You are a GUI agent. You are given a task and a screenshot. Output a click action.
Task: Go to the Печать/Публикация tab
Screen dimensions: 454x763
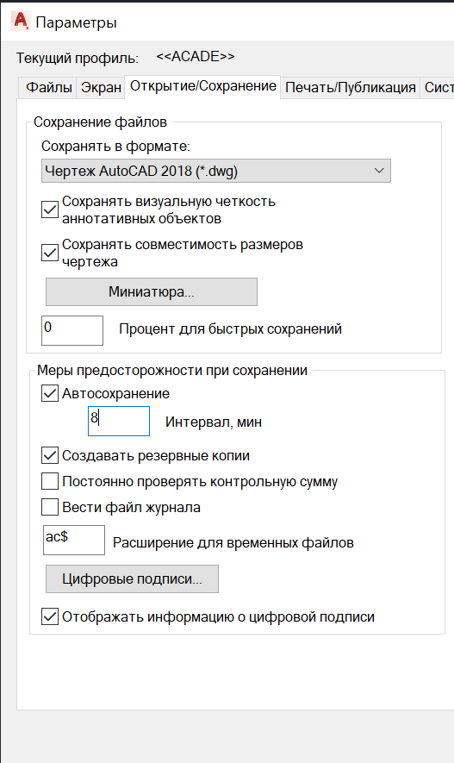point(350,88)
